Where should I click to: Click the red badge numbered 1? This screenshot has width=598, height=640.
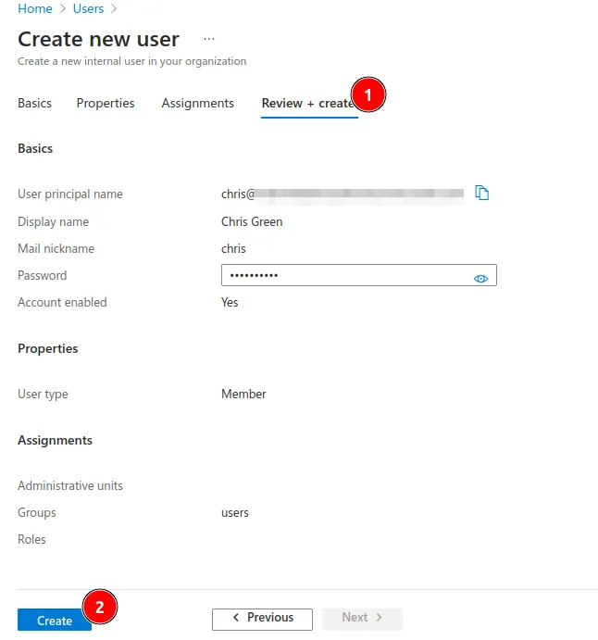point(368,95)
